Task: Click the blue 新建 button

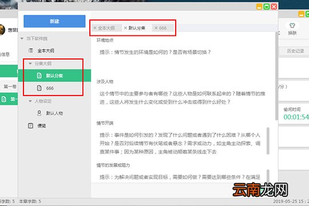Action: [54, 21]
